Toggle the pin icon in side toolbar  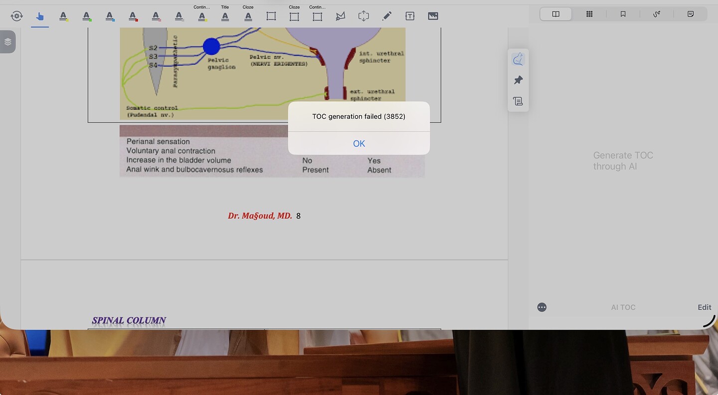pos(518,80)
